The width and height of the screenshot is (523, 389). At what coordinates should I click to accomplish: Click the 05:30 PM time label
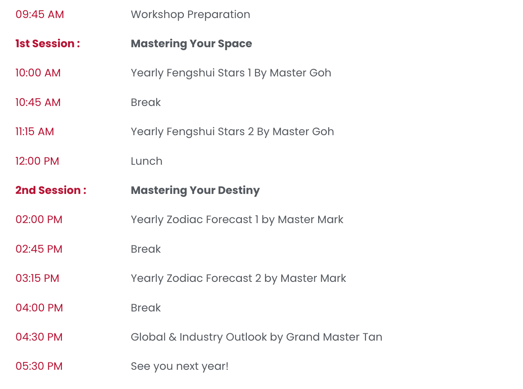[x=39, y=366]
